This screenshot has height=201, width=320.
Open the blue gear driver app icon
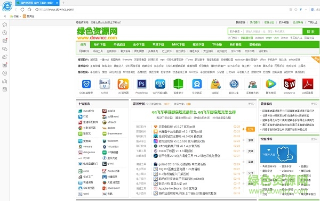[234, 84]
